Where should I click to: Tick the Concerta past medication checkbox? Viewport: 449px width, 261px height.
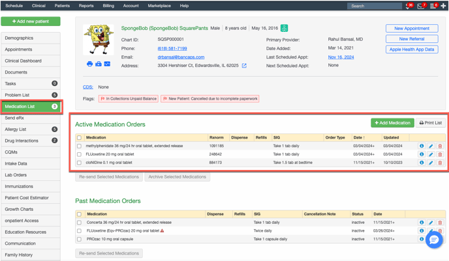pos(80,223)
